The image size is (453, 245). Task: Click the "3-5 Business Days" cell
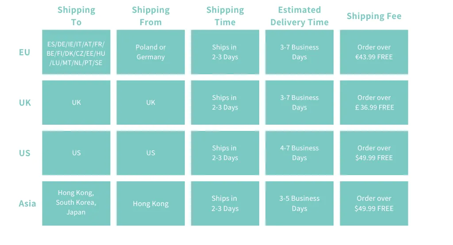pos(299,203)
